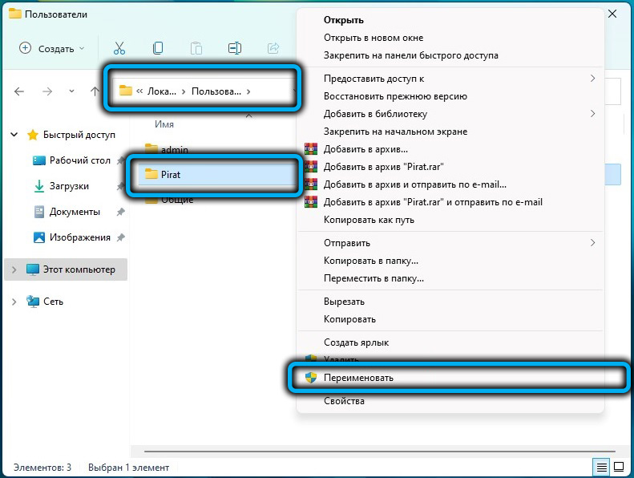Open Загрузки in the sidebar

click(x=67, y=186)
